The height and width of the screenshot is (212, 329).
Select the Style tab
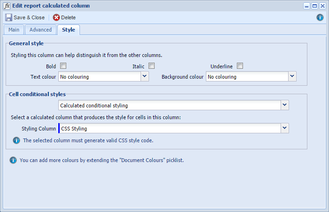[69, 30]
